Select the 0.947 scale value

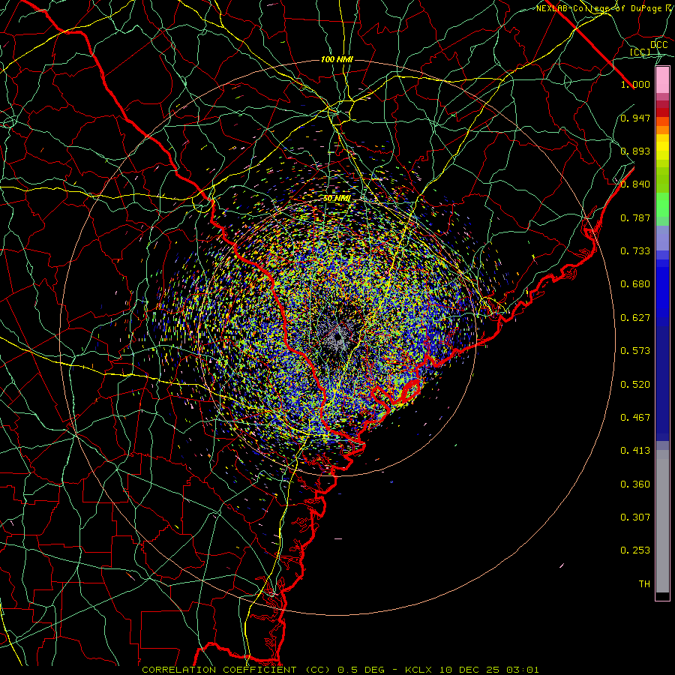click(x=635, y=118)
